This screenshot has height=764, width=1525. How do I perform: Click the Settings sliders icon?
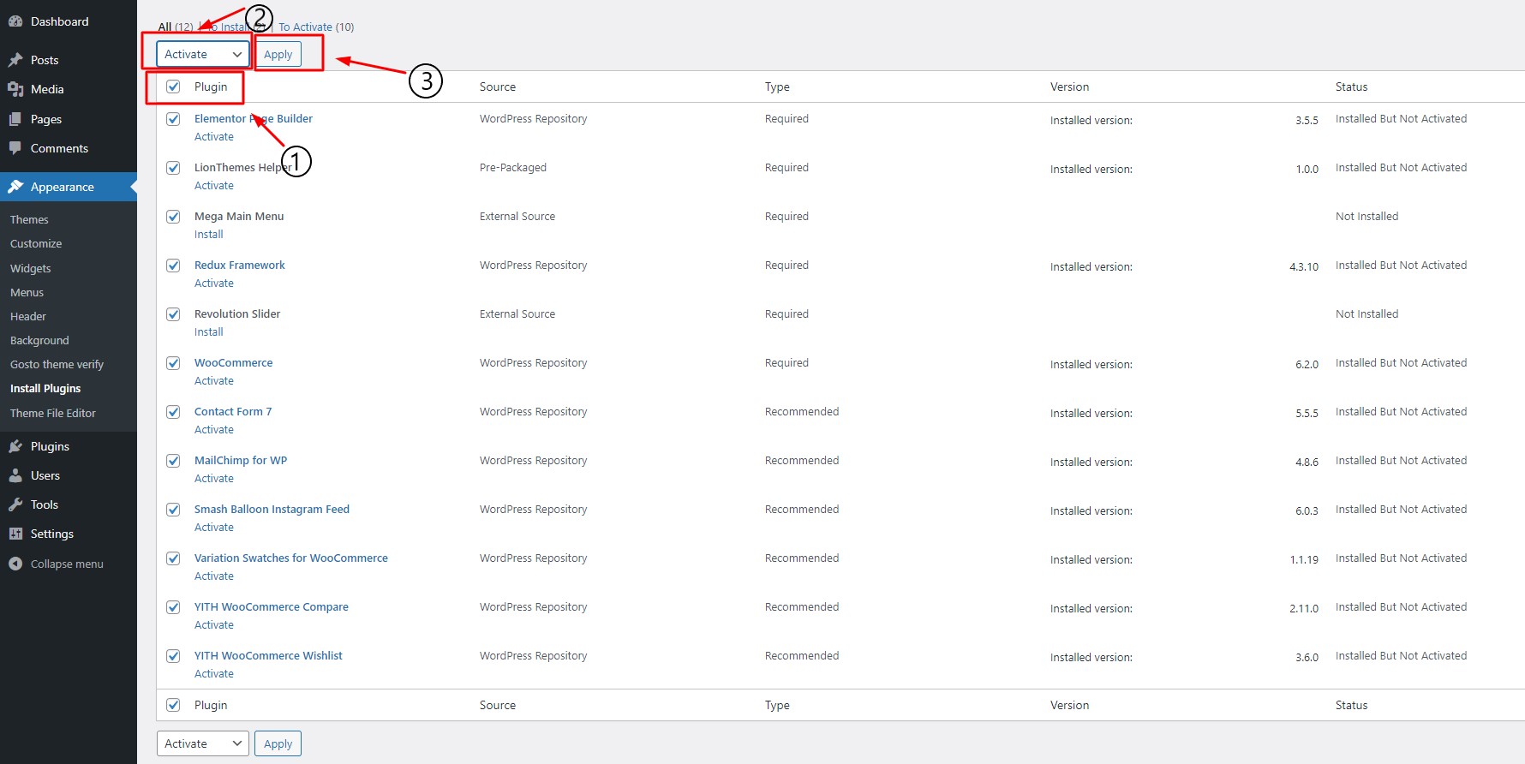point(15,534)
